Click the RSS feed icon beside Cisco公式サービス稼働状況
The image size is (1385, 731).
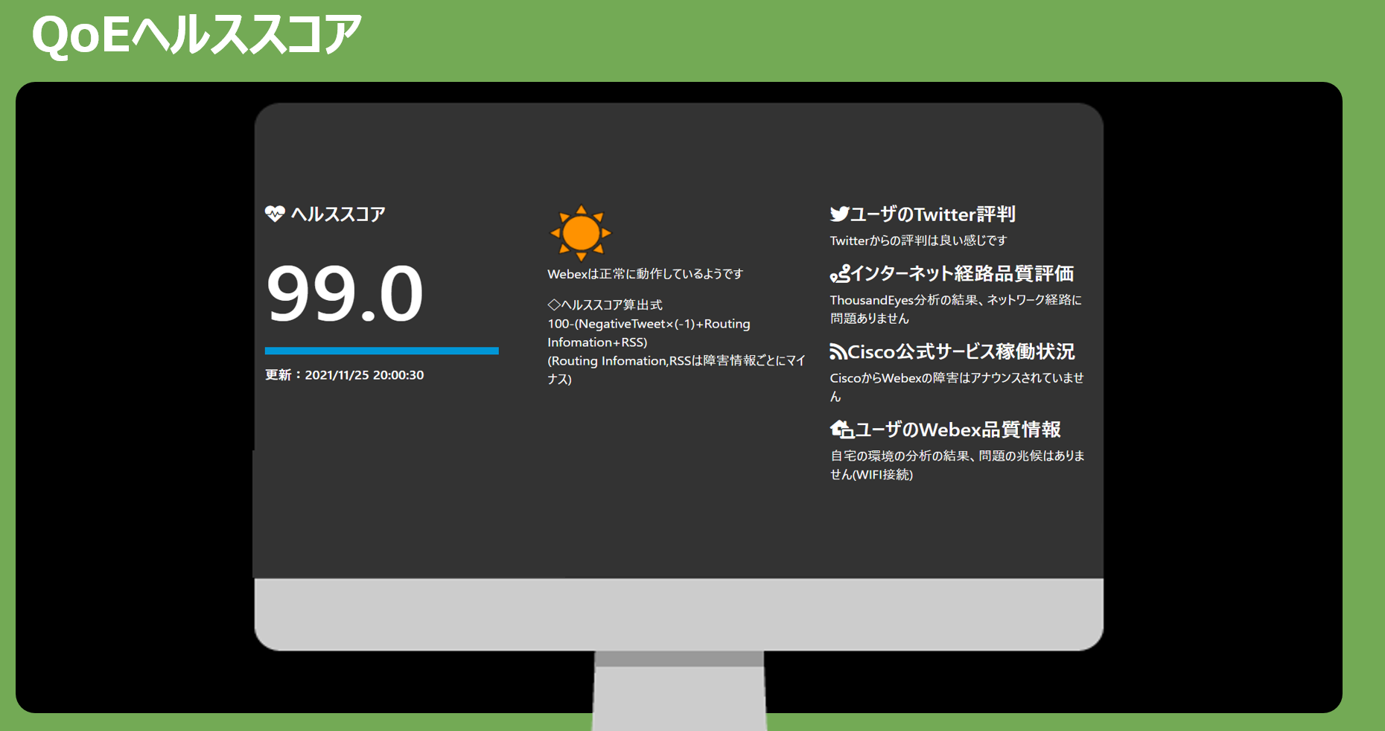pos(838,351)
